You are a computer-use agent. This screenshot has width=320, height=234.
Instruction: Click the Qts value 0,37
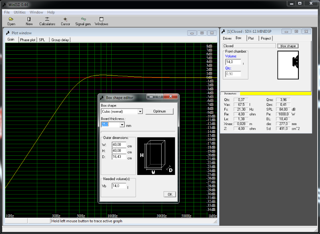(x=241, y=100)
